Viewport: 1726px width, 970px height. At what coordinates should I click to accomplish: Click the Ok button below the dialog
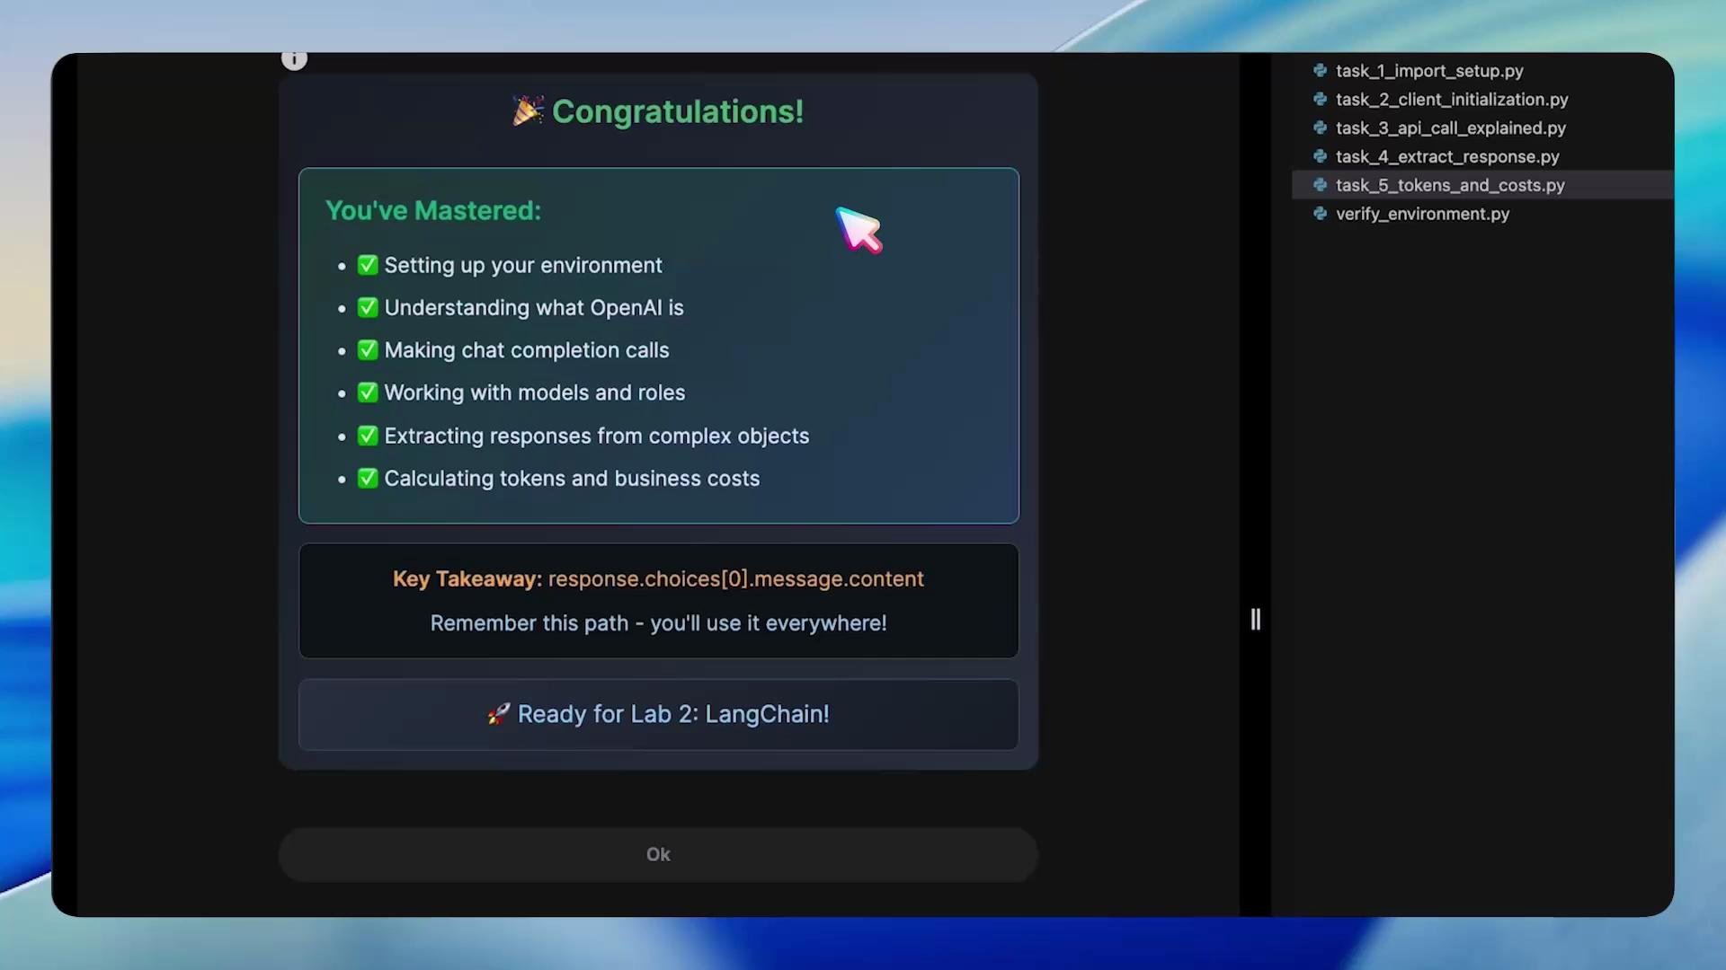[658, 854]
